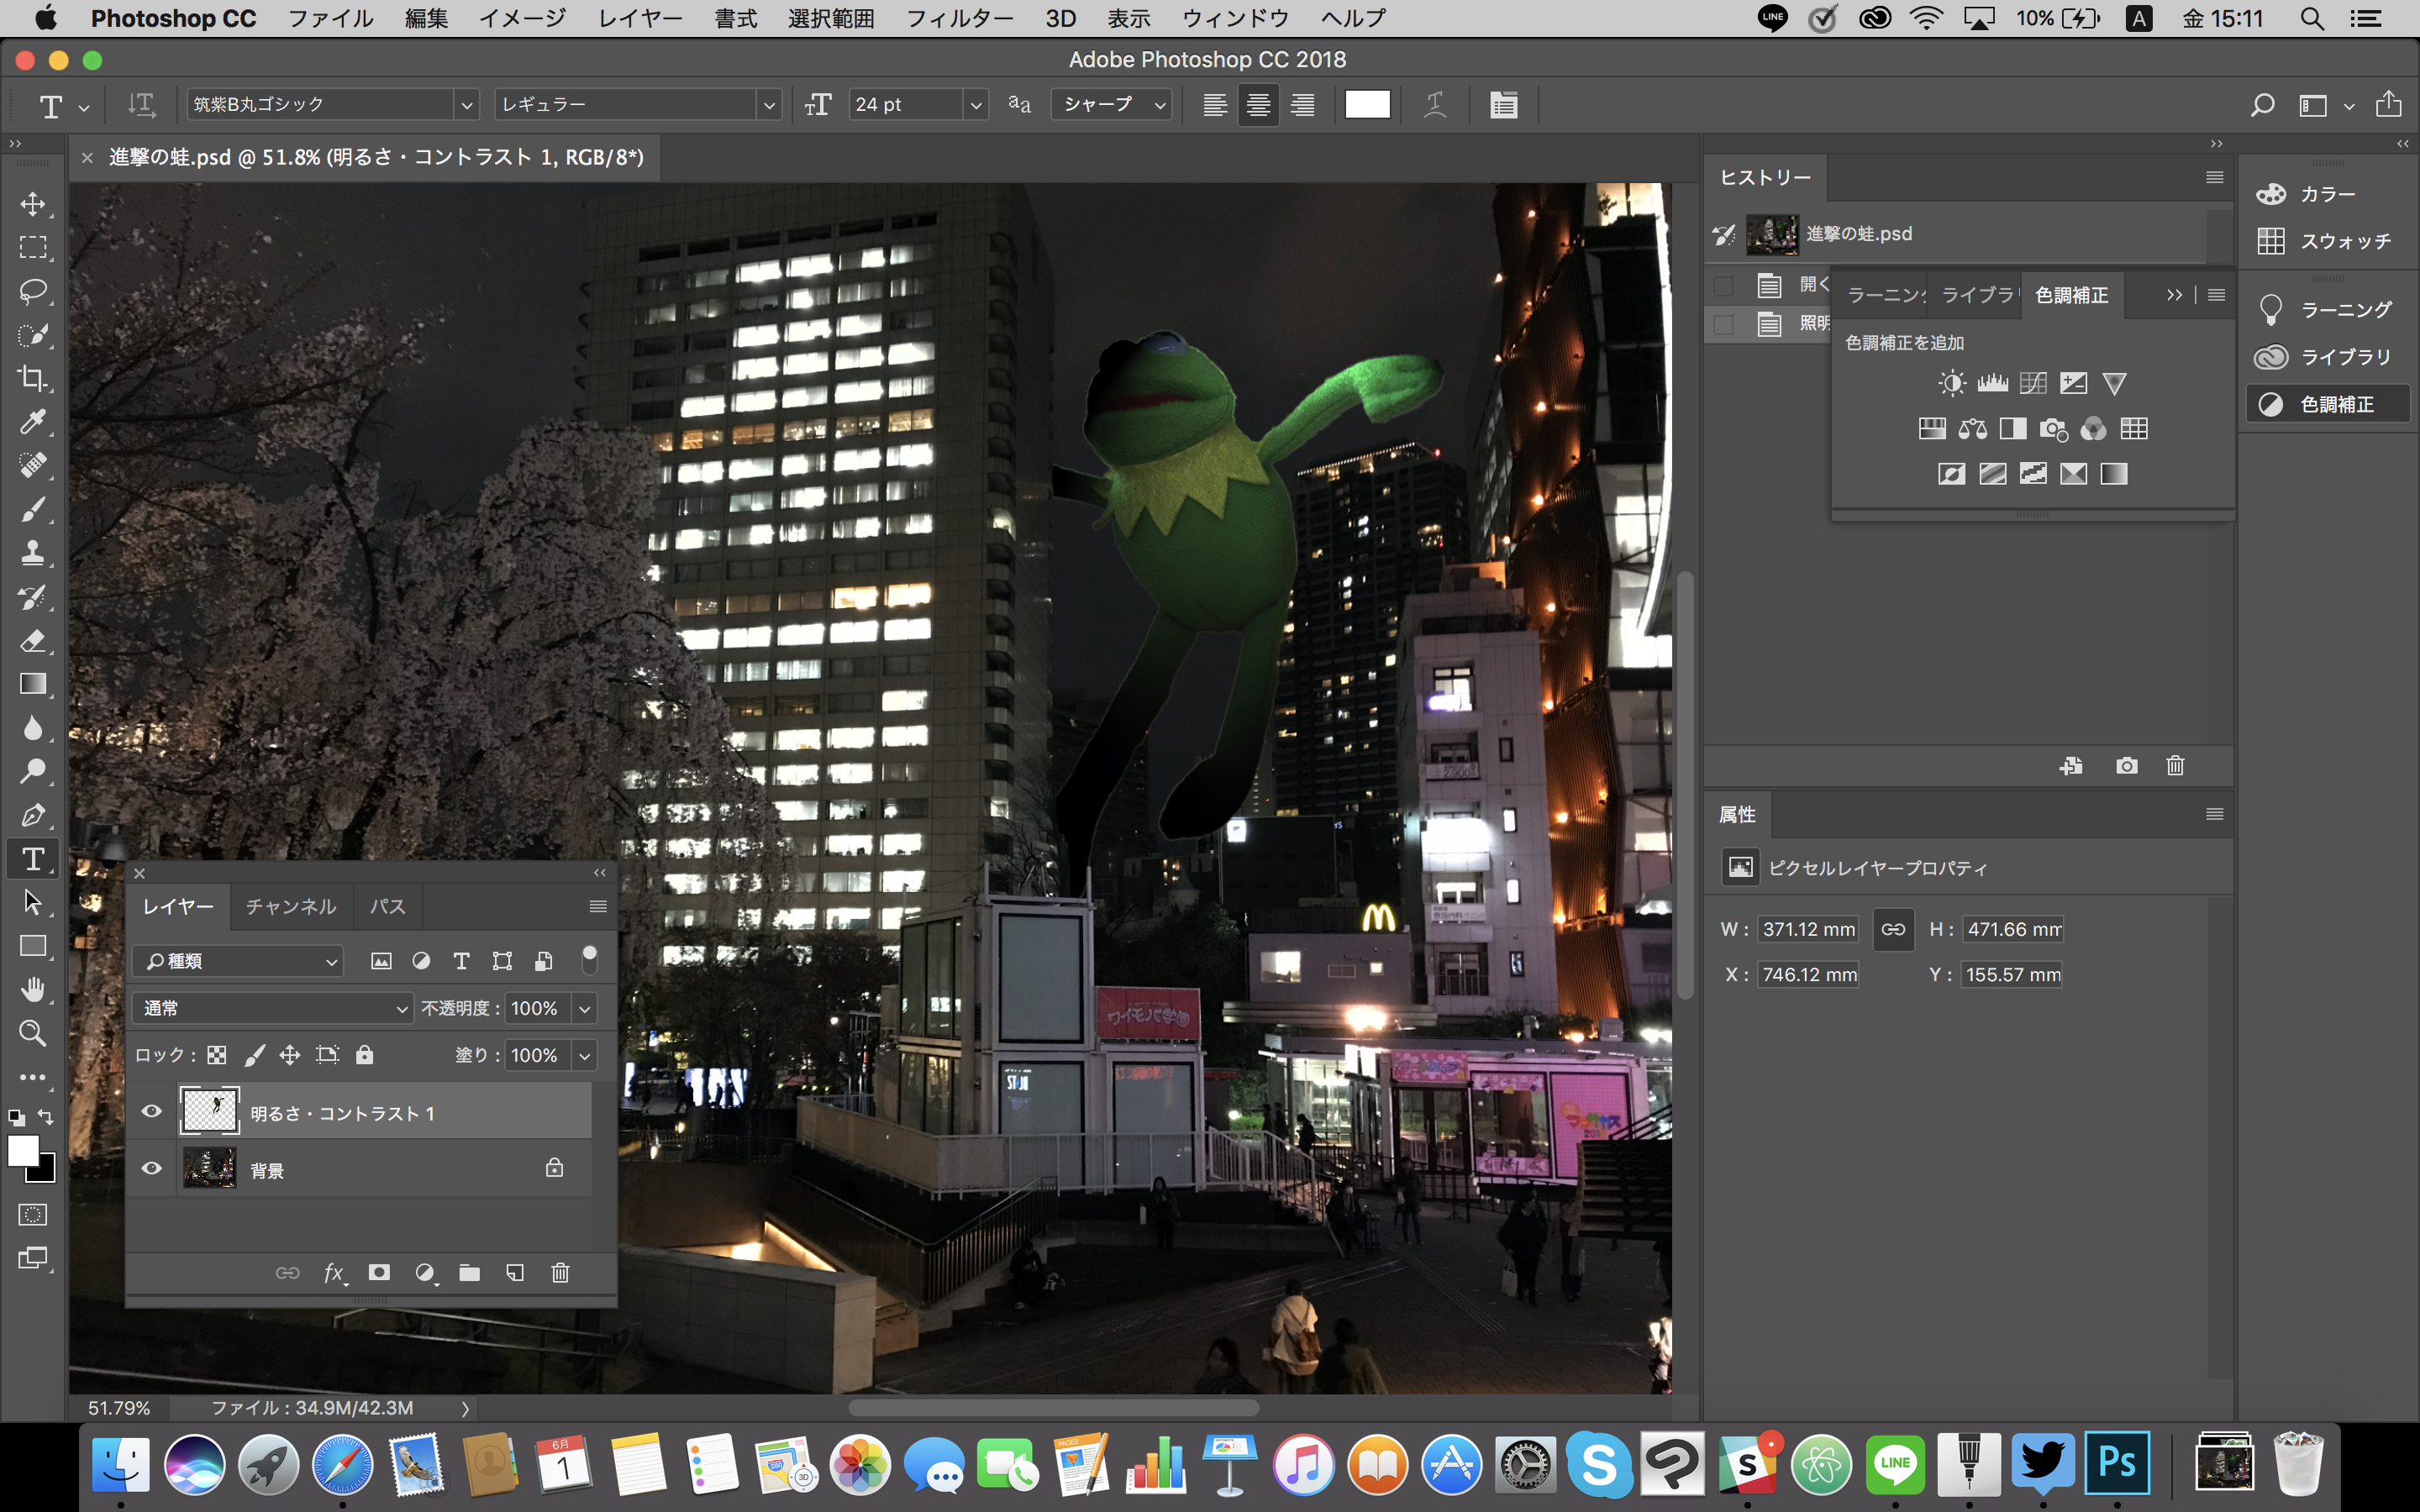Toggle link between width and height

[1893, 929]
